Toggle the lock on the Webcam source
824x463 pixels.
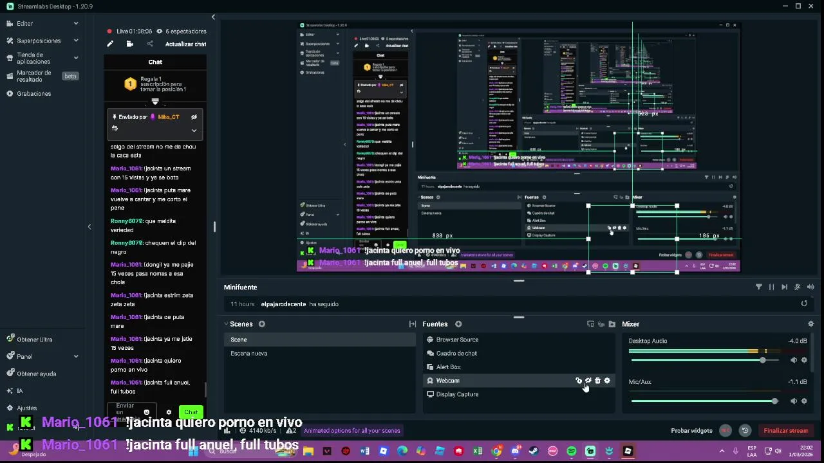pos(579,381)
